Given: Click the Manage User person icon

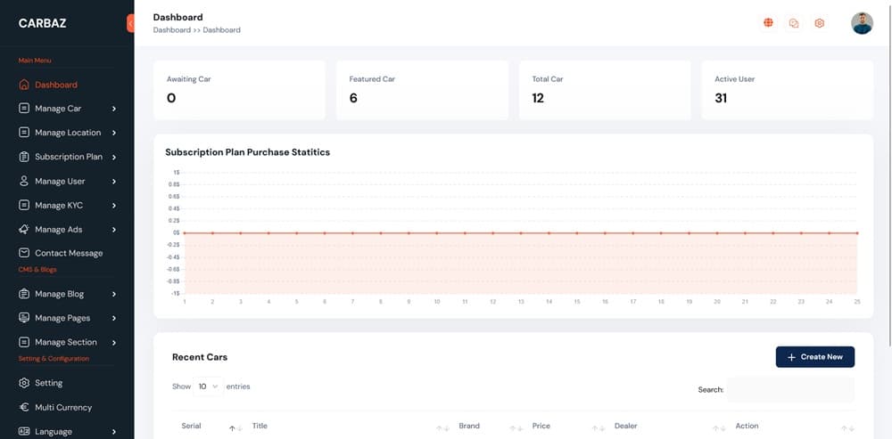Looking at the screenshot, I should click(x=24, y=181).
